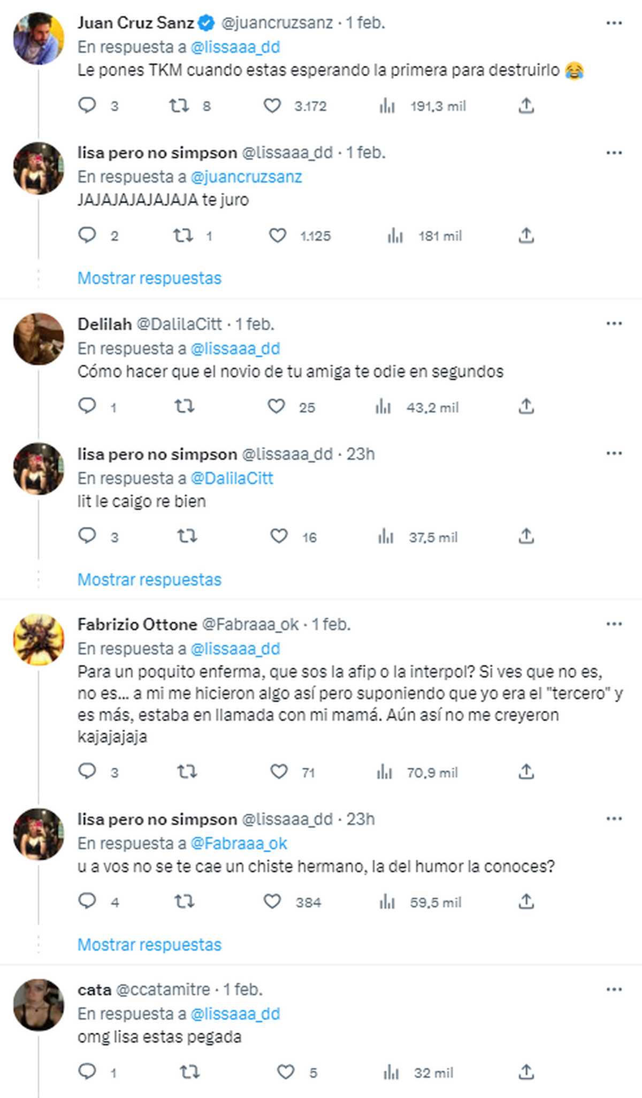View analytics for Delilah's tweet
Screen dimensions: 642x1098
coord(383,407)
